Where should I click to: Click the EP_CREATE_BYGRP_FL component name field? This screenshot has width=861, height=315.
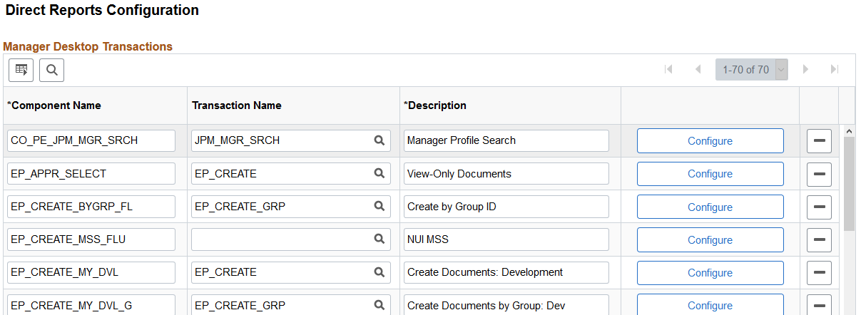(91, 207)
